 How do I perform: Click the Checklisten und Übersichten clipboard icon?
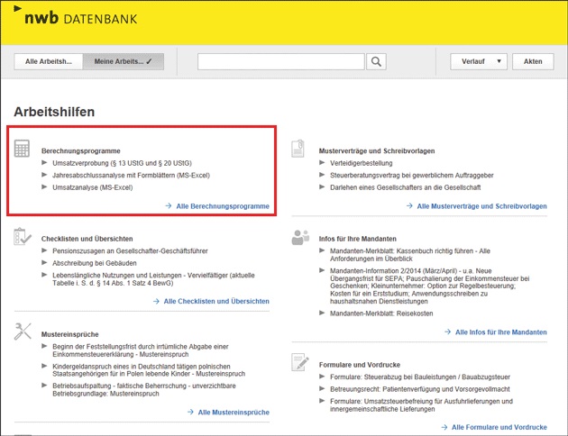point(23,237)
